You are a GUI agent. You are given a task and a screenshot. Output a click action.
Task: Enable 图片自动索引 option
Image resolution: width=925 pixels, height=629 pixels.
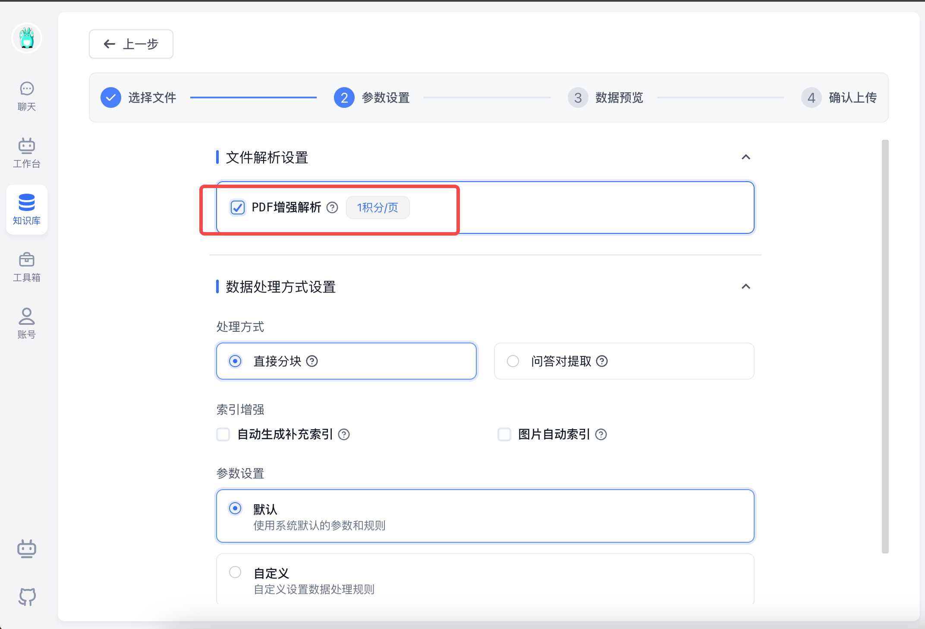(x=504, y=434)
